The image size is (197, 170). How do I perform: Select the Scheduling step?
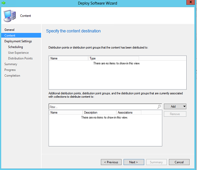pyautogui.click(x=15, y=47)
